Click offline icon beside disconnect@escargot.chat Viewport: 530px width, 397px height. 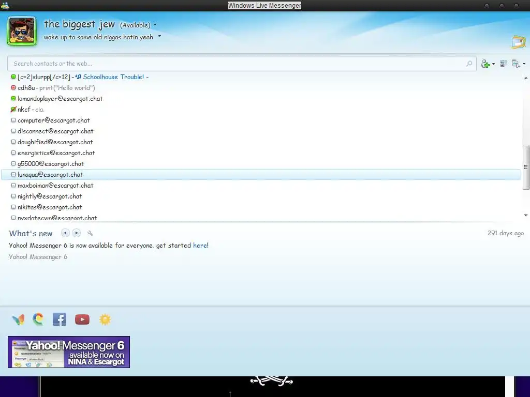(x=13, y=131)
